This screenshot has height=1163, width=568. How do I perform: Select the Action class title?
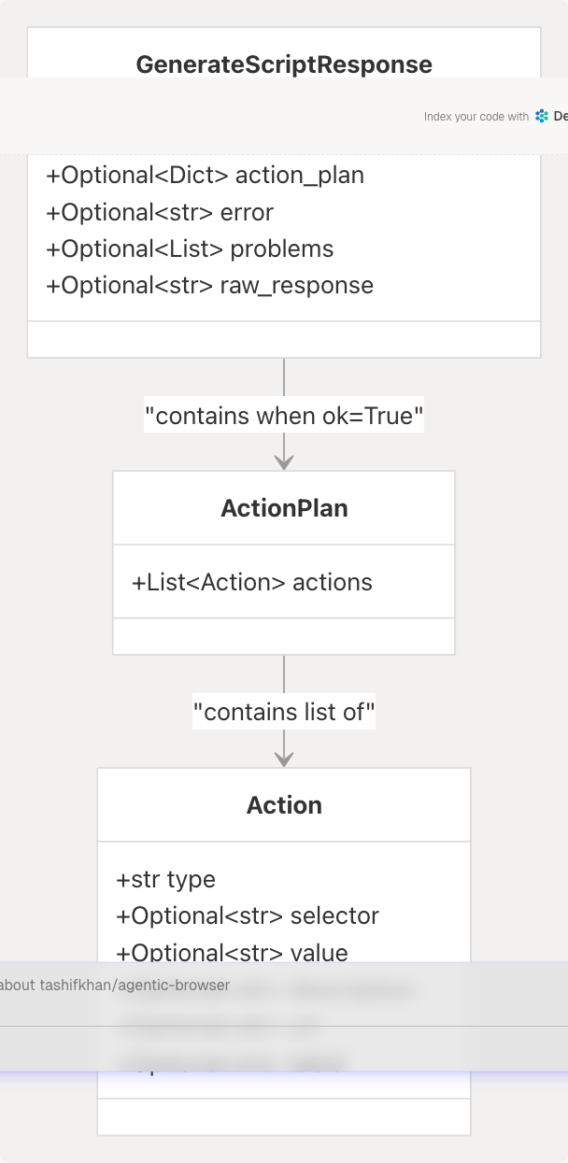tap(284, 805)
